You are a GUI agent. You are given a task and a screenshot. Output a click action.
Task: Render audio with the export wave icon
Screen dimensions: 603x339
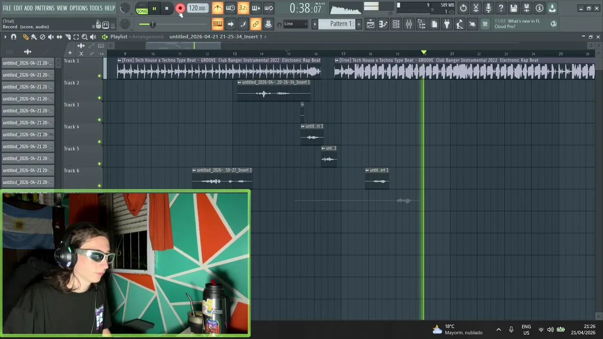527,8
